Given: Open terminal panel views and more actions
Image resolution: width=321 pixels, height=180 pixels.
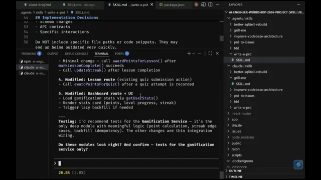Looking at the screenshot, I should pyautogui.click(x=200, y=53).
